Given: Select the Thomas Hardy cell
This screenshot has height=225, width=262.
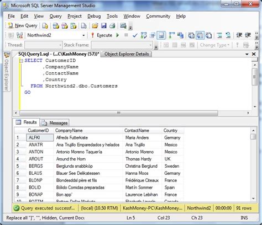Looking at the screenshot, I should tap(142, 159).
